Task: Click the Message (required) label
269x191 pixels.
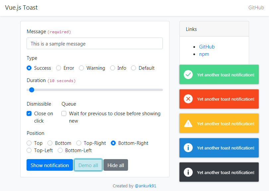Action: pos(49,32)
